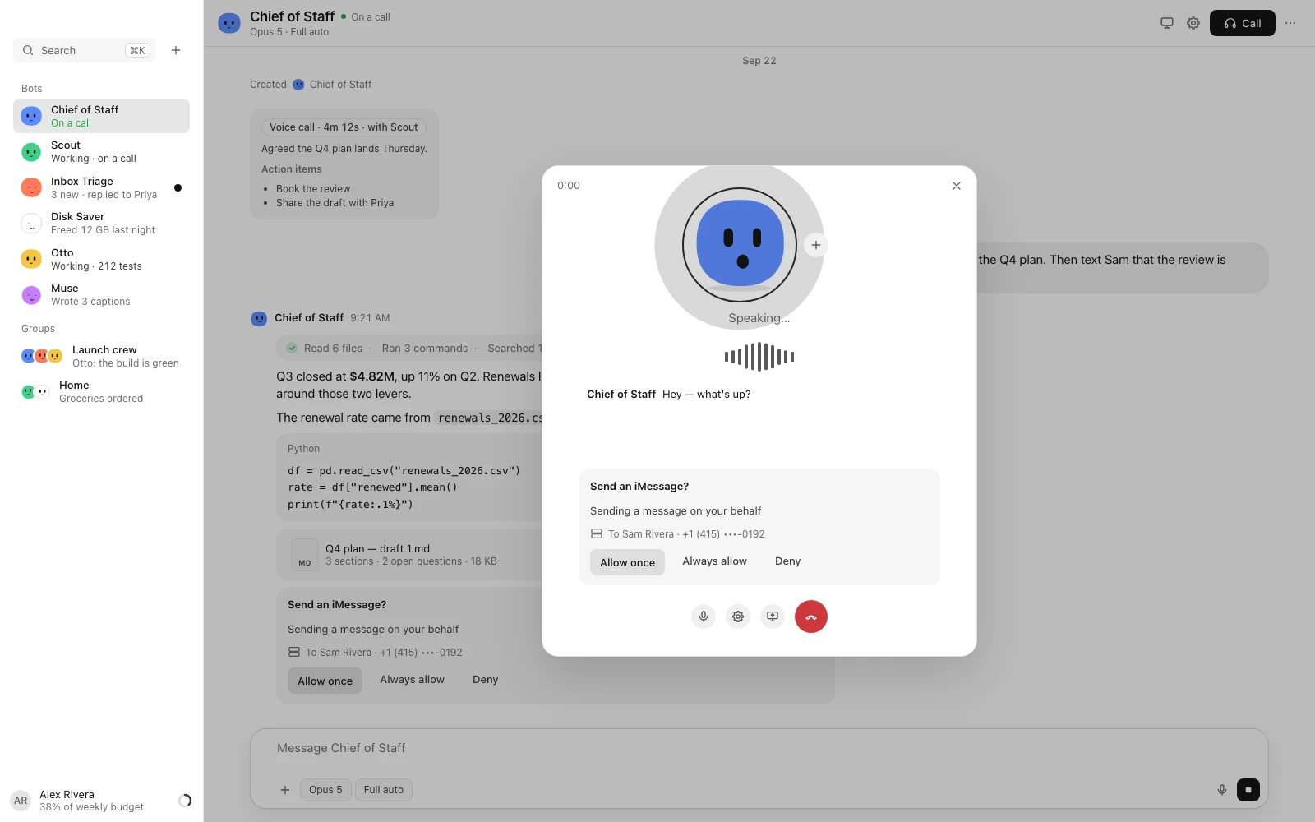Click Deny in the call dialog
Image resolution: width=1315 pixels, height=822 pixels.
click(x=787, y=561)
